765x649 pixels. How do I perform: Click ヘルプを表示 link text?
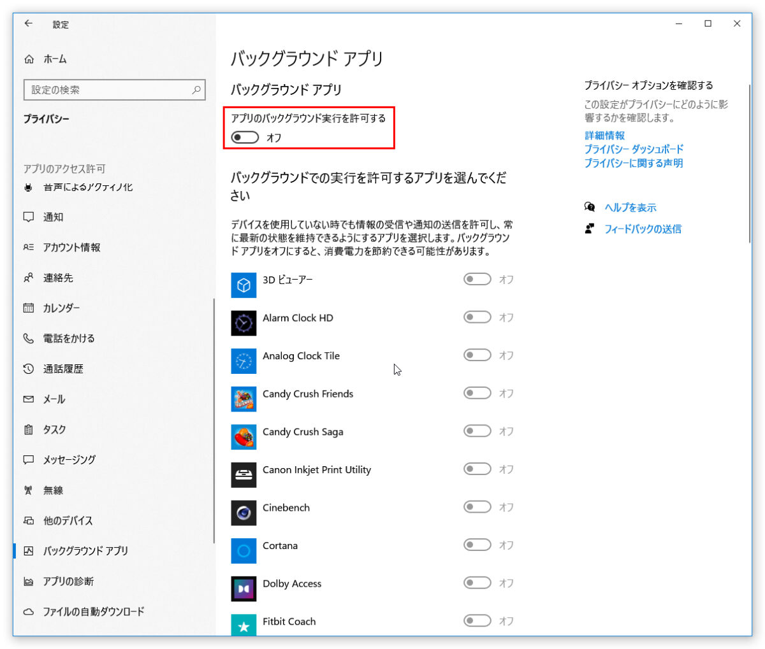click(x=630, y=207)
